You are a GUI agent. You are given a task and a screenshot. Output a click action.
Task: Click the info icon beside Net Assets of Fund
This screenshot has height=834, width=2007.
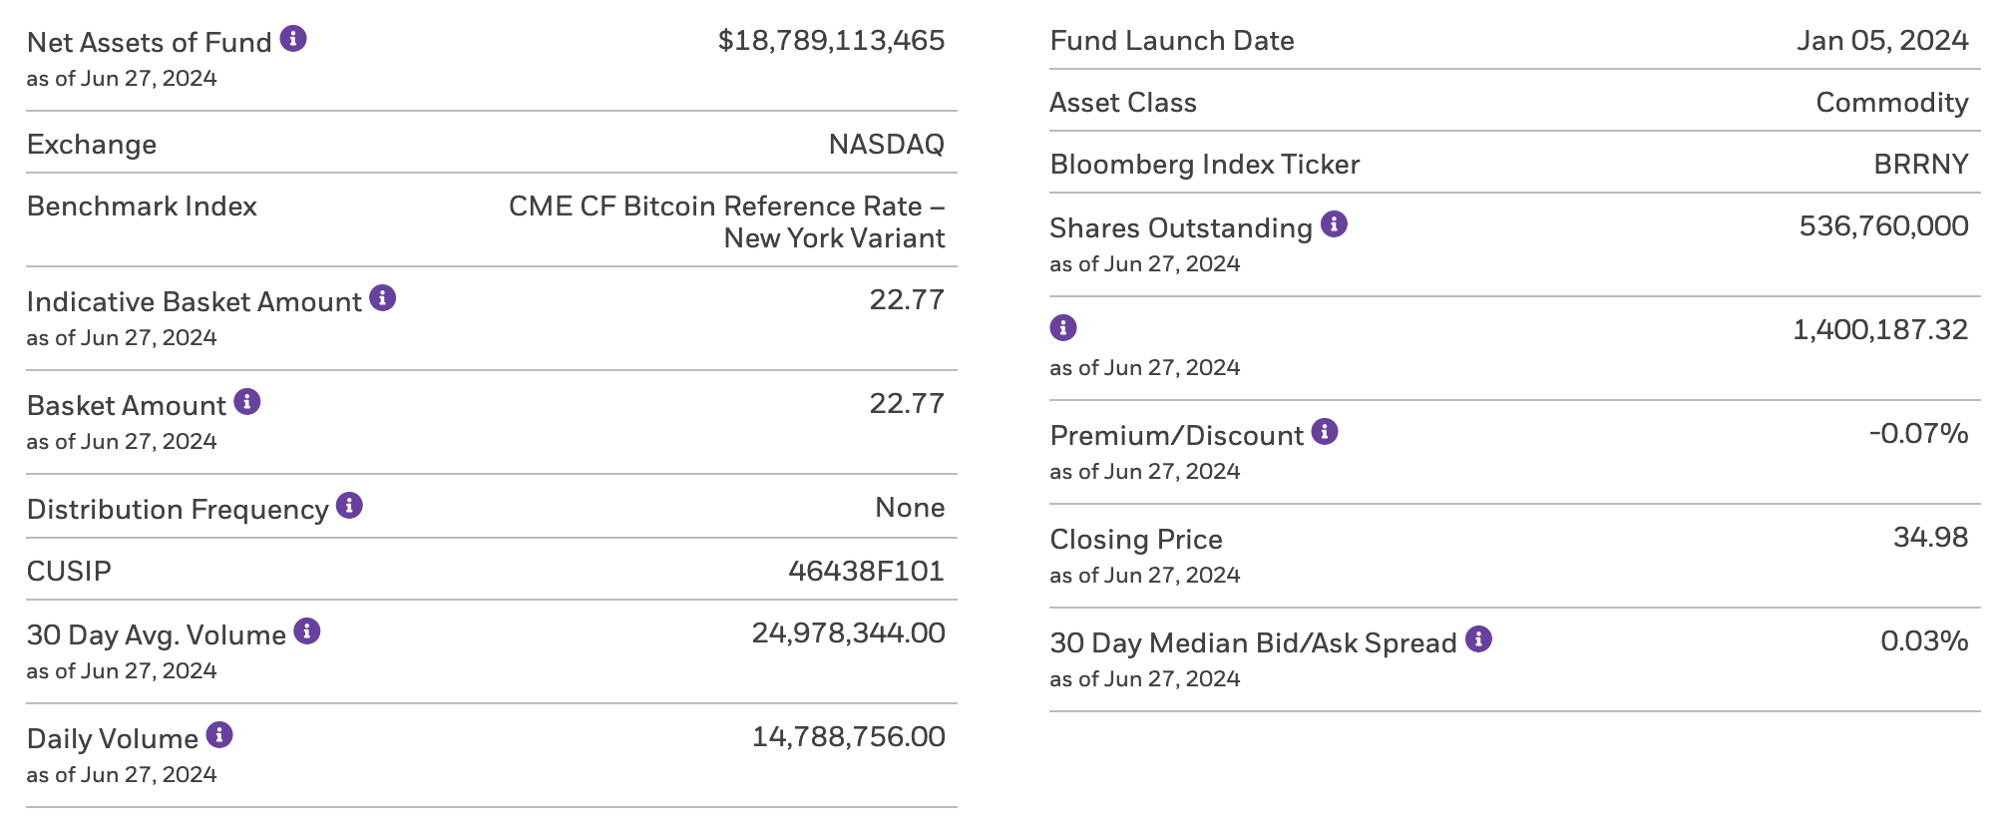pos(292,39)
